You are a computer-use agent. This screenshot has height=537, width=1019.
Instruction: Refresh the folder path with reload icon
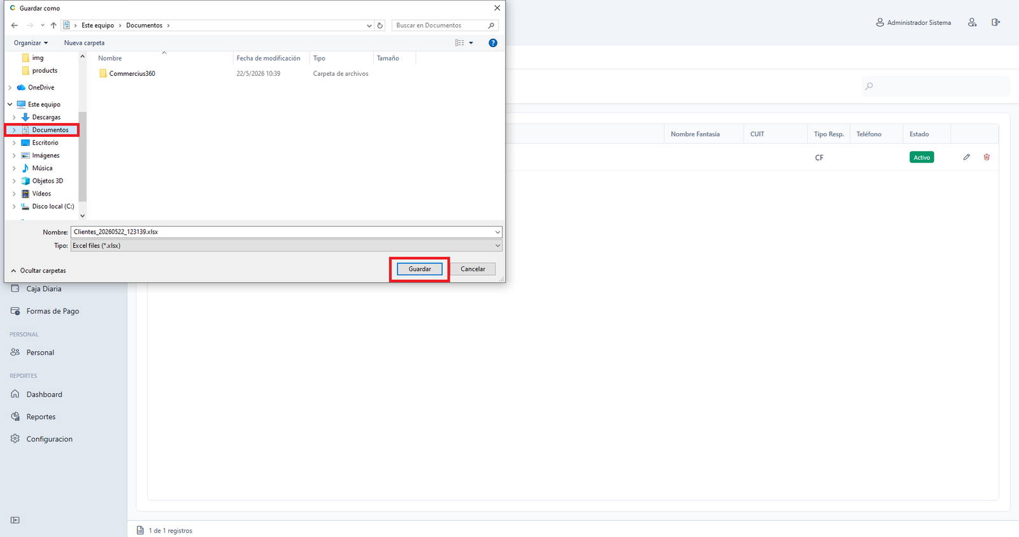[x=380, y=25]
